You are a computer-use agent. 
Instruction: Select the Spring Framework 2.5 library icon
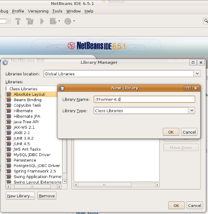(9, 171)
